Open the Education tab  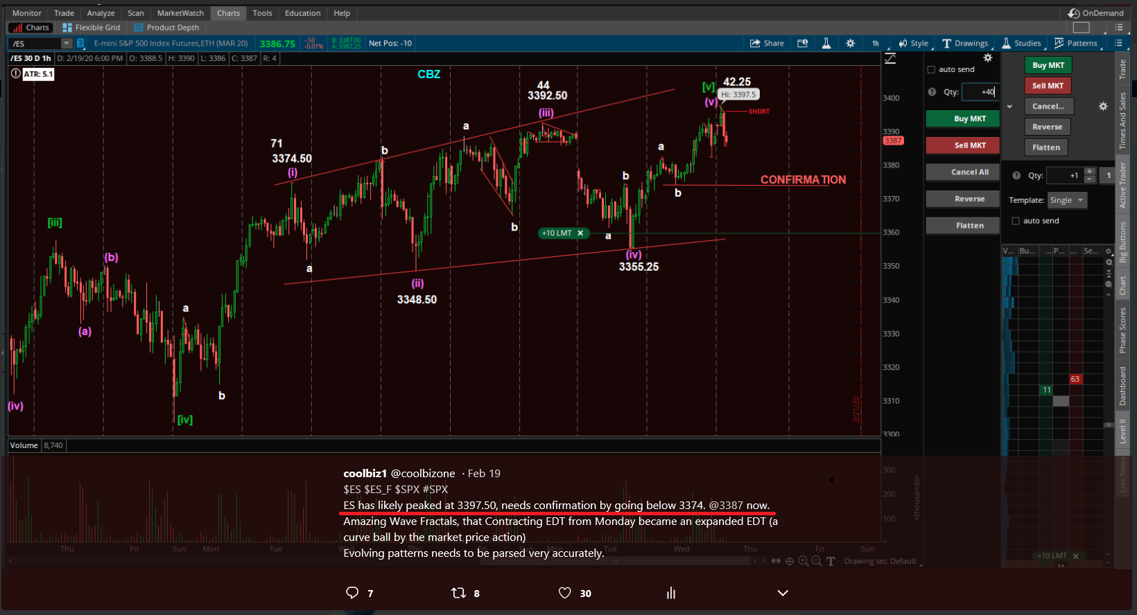pos(303,13)
